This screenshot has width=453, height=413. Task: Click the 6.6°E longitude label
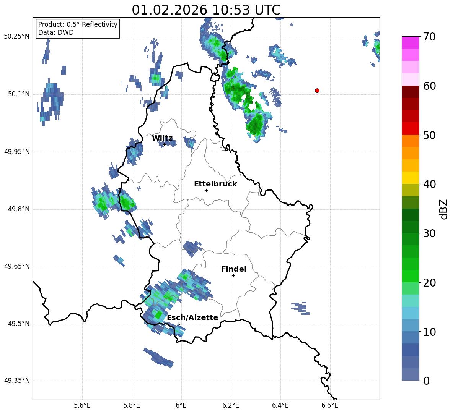pyautogui.click(x=330, y=405)
